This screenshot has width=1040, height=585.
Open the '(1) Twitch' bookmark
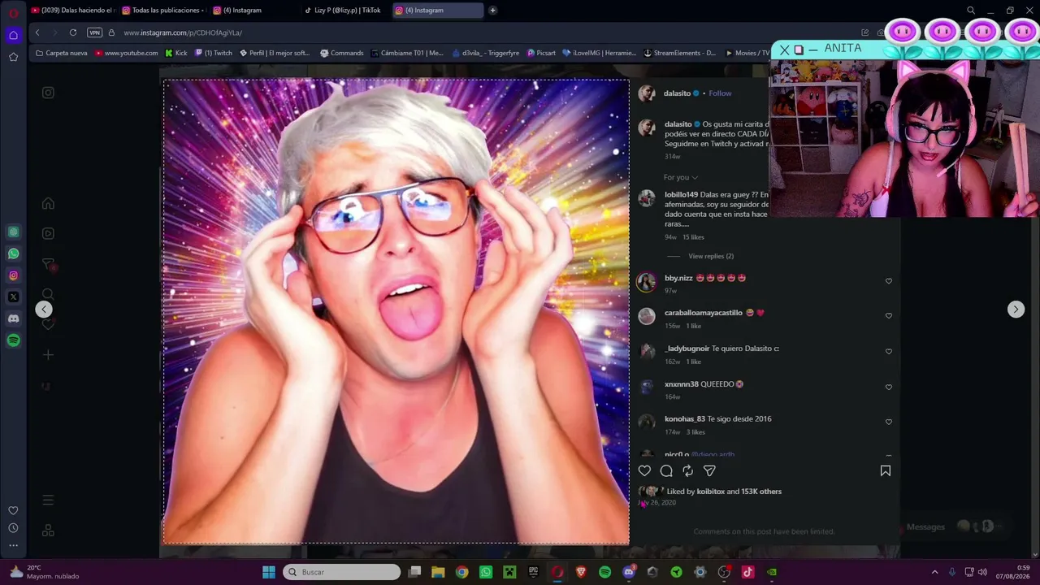(x=213, y=53)
